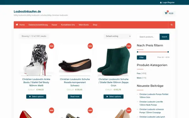Click the Sale badge on the Rosella Schwarz flat

(x=90, y=46)
